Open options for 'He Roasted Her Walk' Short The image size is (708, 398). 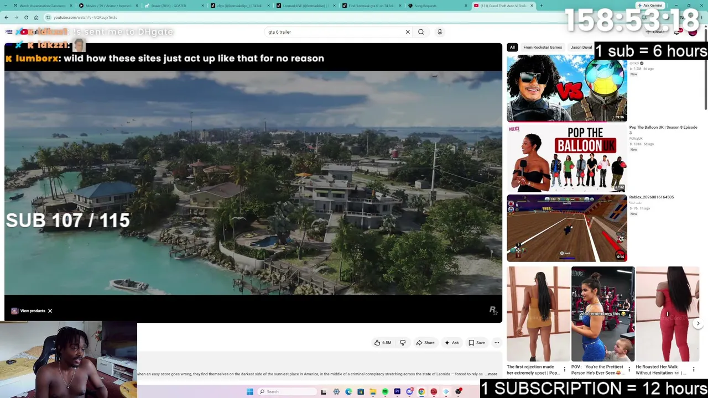click(694, 369)
